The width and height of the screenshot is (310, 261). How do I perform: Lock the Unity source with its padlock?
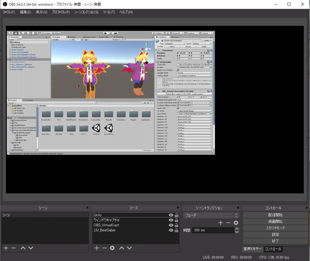pos(176,215)
